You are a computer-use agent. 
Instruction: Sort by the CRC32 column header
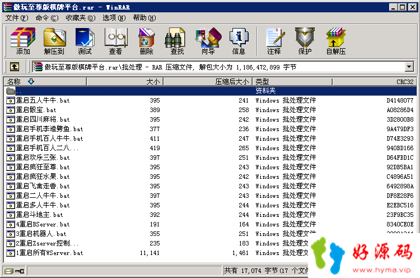point(374,81)
